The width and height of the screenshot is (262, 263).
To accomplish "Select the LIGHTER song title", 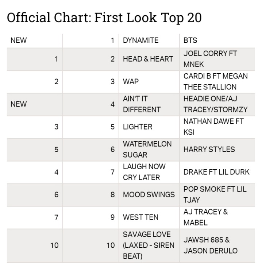I will pos(138,127).
